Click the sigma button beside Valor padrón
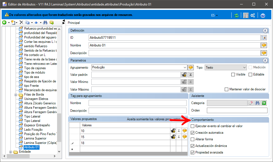 point(191,75)
